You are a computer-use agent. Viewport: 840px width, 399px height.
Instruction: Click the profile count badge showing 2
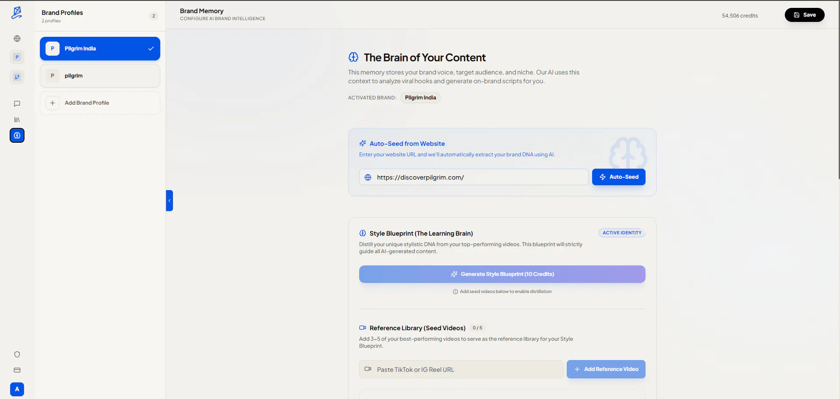154,16
